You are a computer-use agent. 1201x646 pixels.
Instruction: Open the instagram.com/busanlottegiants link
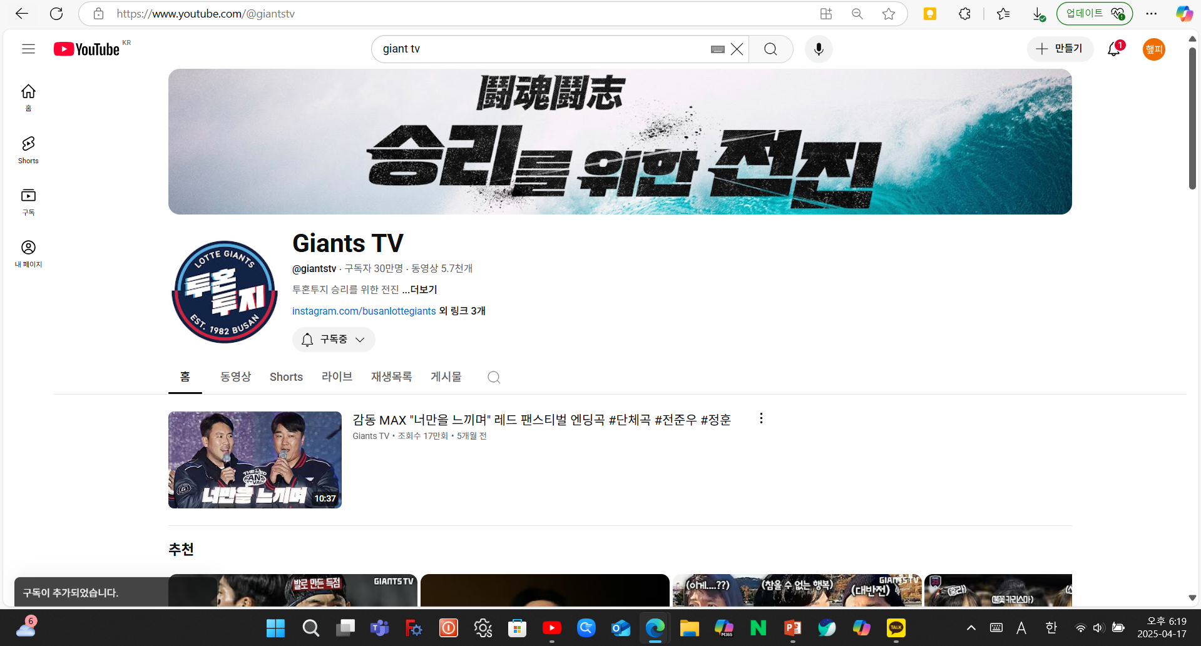tap(364, 311)
